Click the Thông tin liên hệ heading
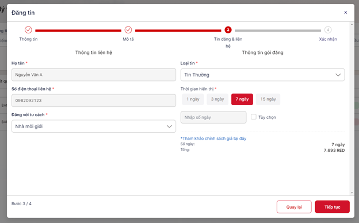This screenshot has height=223, width=359. 94,53
